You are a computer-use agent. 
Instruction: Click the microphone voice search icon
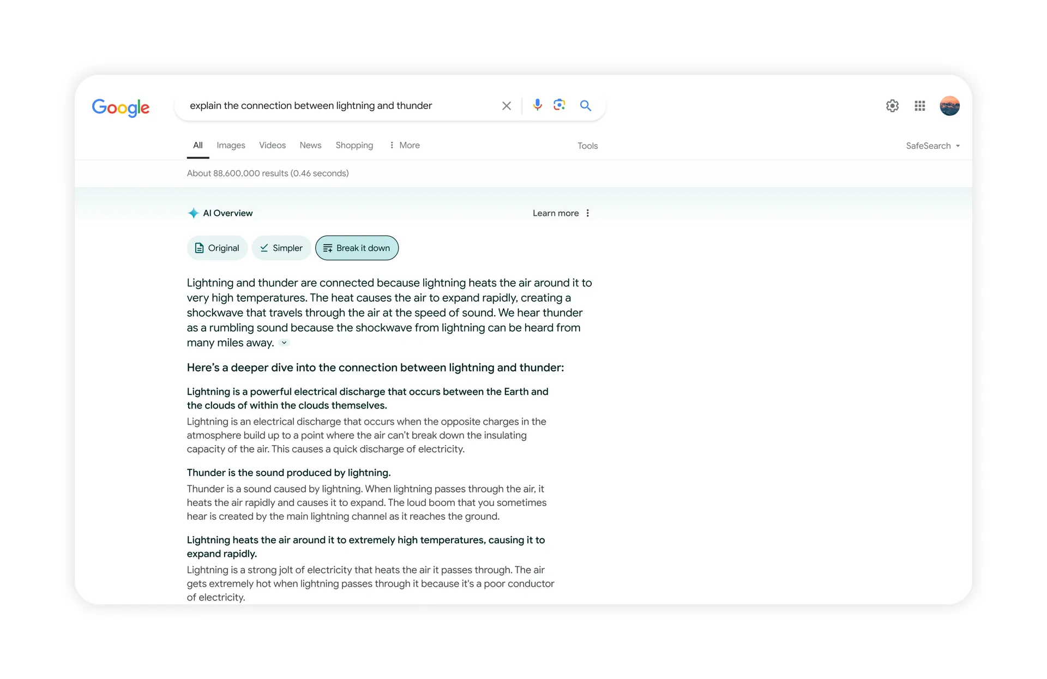pos(537,106)
